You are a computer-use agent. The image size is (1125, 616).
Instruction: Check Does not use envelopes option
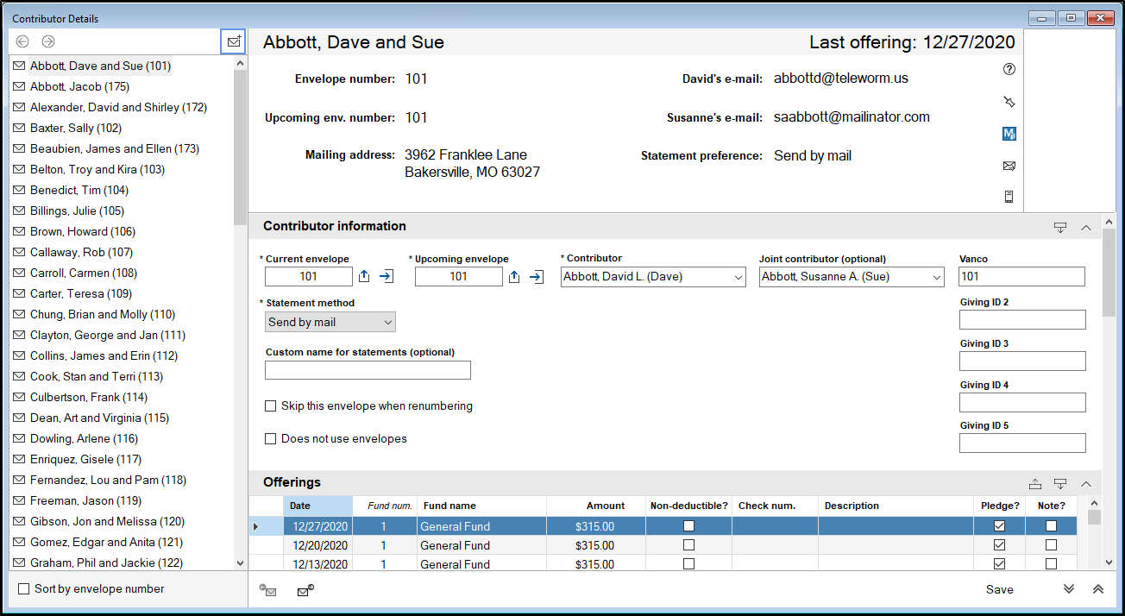pos(271,439)
